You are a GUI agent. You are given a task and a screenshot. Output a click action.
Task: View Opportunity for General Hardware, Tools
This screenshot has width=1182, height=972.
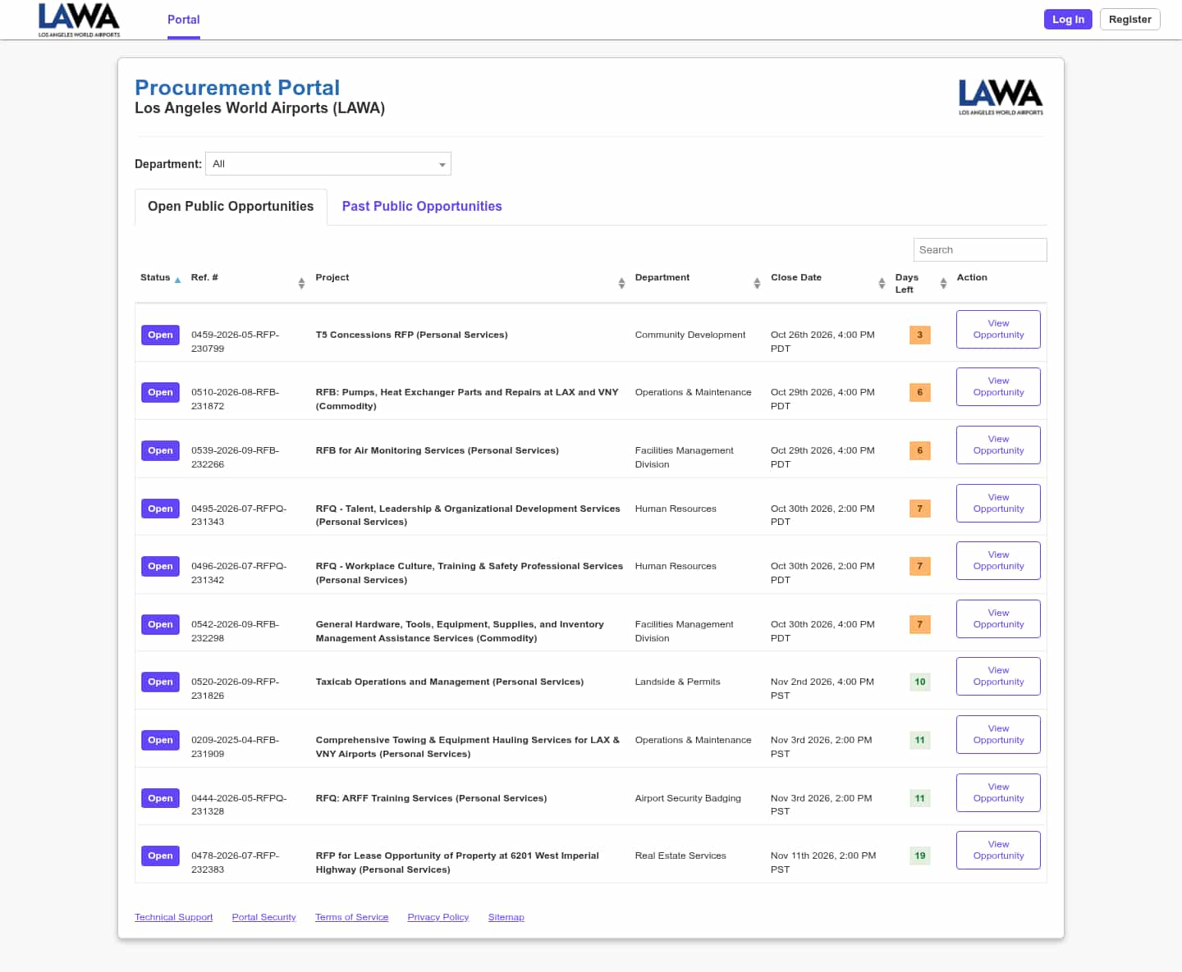pos(998,618)
